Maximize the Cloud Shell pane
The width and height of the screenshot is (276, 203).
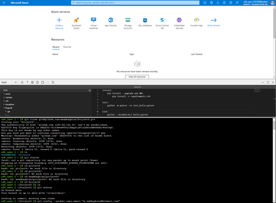click(x=268, y=82)
